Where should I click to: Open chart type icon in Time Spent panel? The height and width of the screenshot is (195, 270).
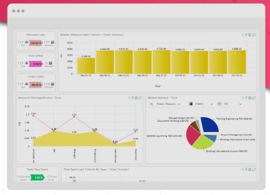tap(243, 170)
